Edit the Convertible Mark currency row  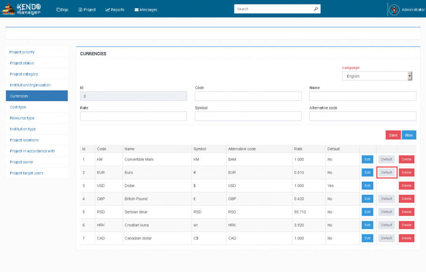tap(367, 159)
